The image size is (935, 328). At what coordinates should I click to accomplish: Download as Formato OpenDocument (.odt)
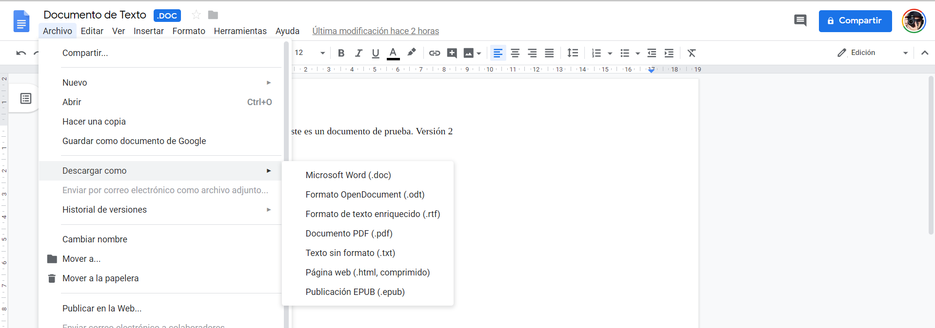pos(368,194)
